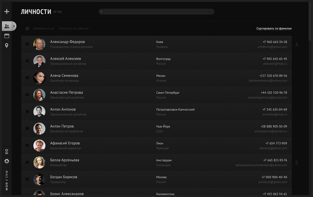Click phone number +7 960 665-34-28
Image resolution: width=313 pixels, height=197 pixels.
click(275, 42)
